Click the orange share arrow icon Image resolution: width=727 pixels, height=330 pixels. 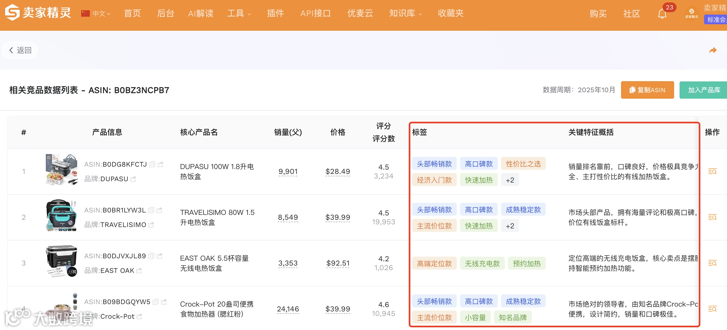tap(713, 50)
